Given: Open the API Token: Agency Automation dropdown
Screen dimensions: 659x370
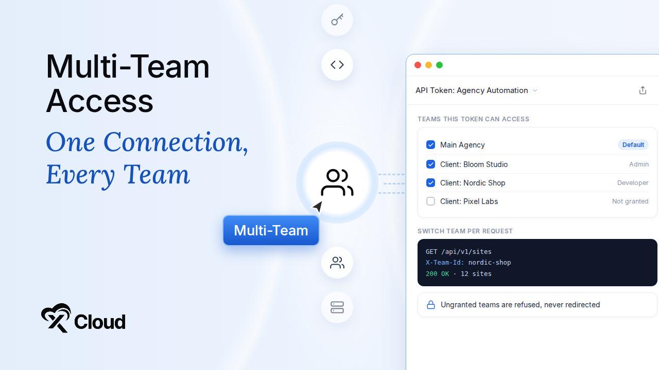Looking at the screenshot, I should coord(476,90).
